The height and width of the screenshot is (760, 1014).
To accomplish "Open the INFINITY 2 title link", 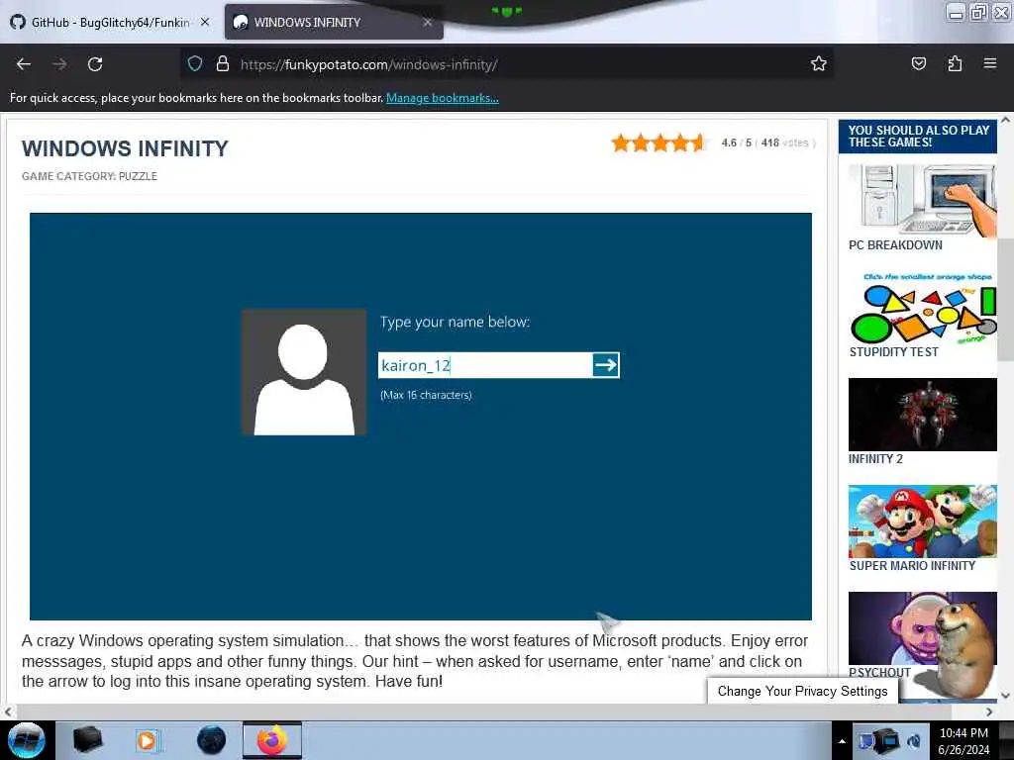I will 875,459.
